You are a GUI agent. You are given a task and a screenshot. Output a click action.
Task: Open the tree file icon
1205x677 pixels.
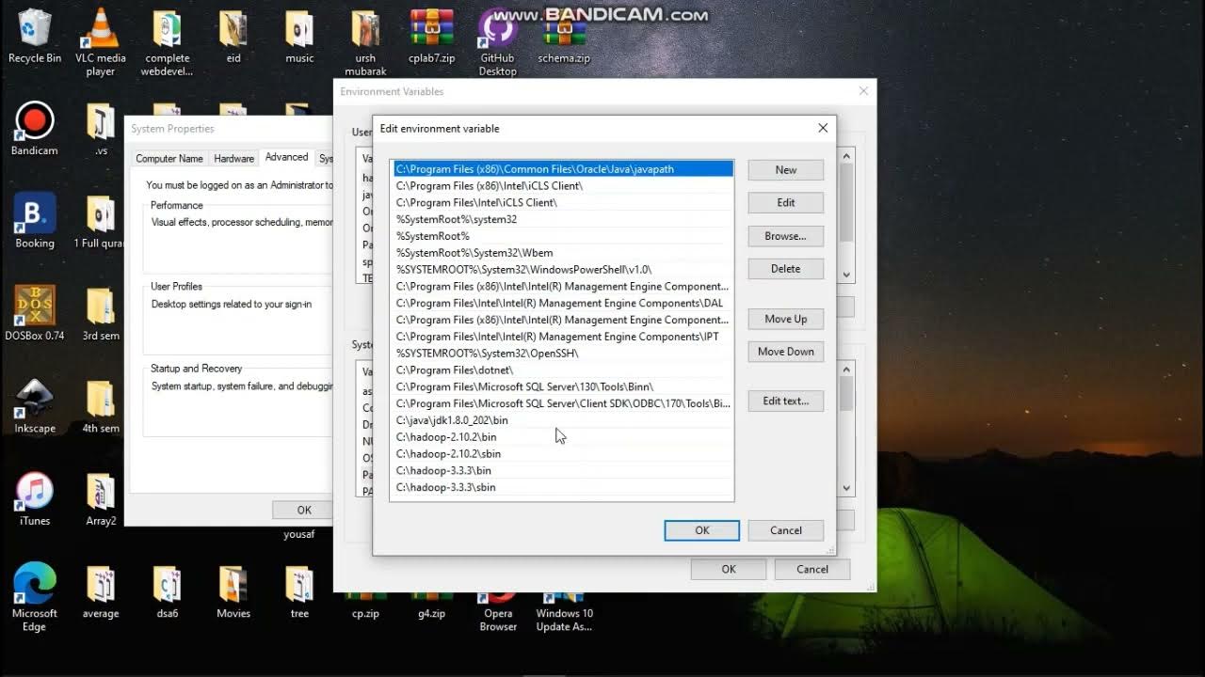tap(299, 591)
